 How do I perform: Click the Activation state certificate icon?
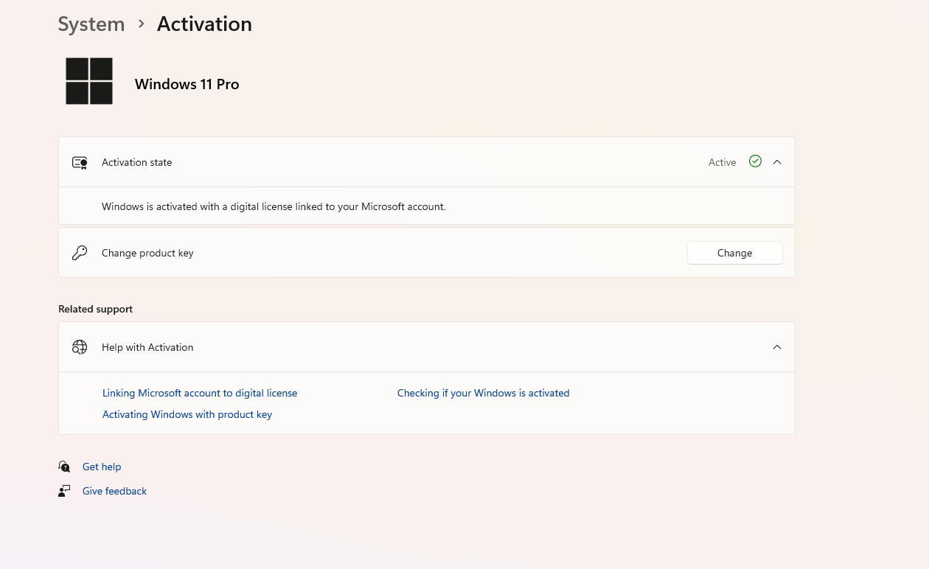pos(80,162)
